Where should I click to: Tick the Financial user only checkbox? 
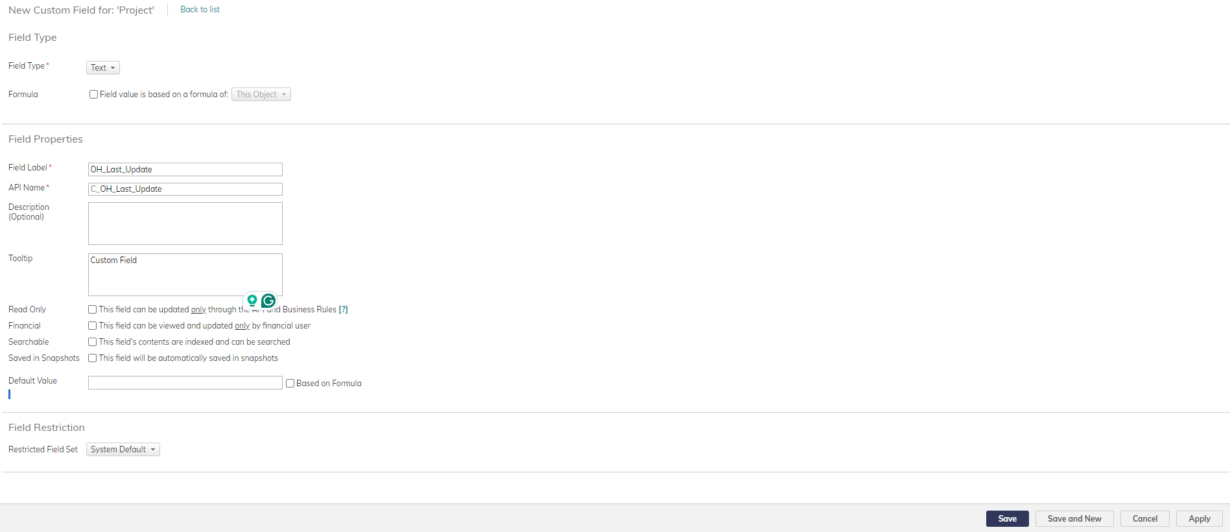point(93,326)
